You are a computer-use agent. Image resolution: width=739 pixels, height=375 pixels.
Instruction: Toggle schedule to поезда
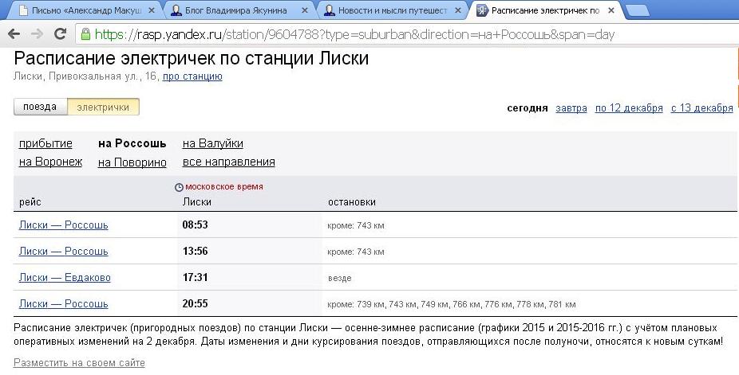(x=40, y=107)
